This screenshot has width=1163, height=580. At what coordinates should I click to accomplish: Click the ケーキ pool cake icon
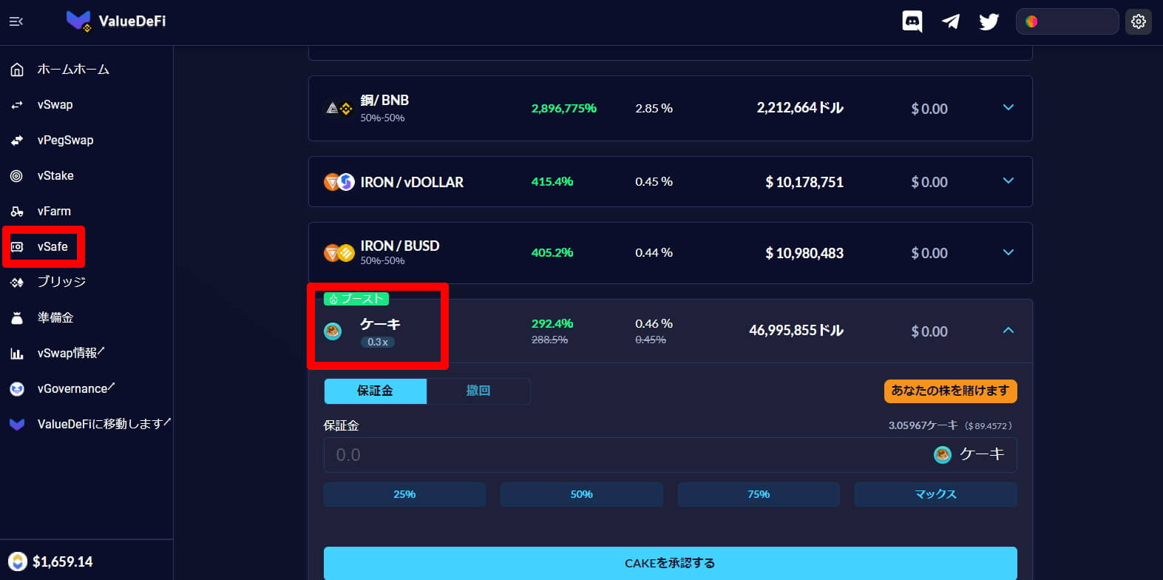tap(333, 331)
